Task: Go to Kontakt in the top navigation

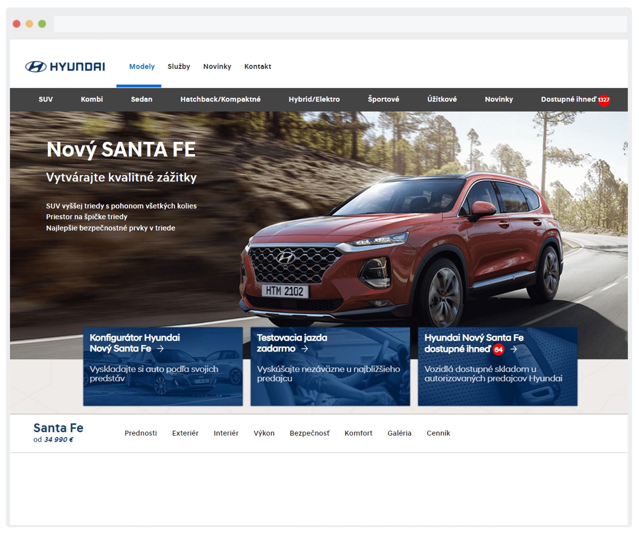Action: (258, 66)
